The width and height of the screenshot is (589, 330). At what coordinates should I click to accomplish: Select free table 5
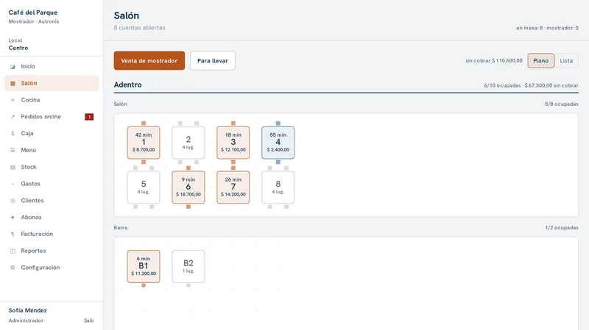click(x=144, y=187)
